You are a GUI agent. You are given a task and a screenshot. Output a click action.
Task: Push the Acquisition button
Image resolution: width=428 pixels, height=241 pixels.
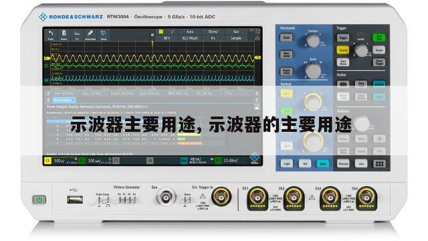(x=286, y=72)
